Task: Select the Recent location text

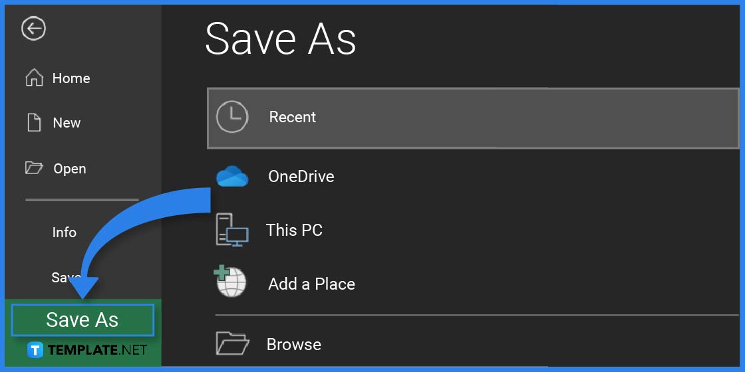Action: coord(293,117)
